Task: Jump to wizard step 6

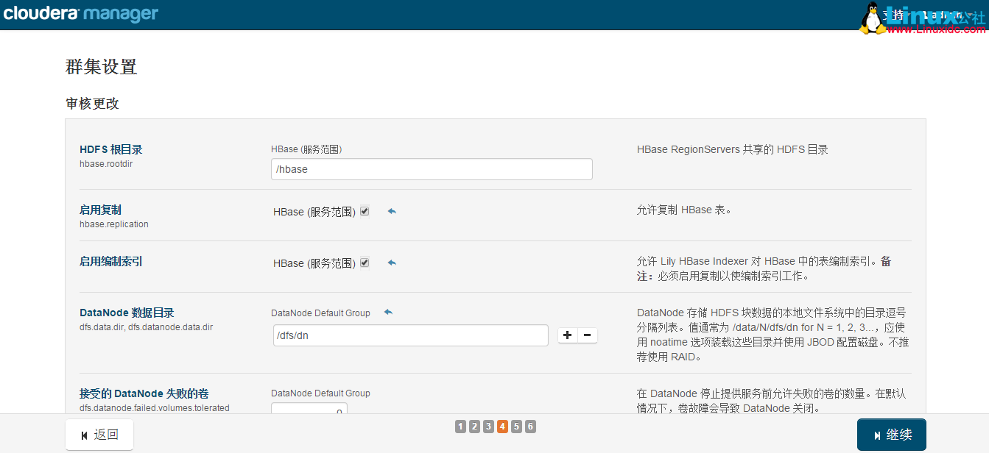Action: click(x=530, y=426)
